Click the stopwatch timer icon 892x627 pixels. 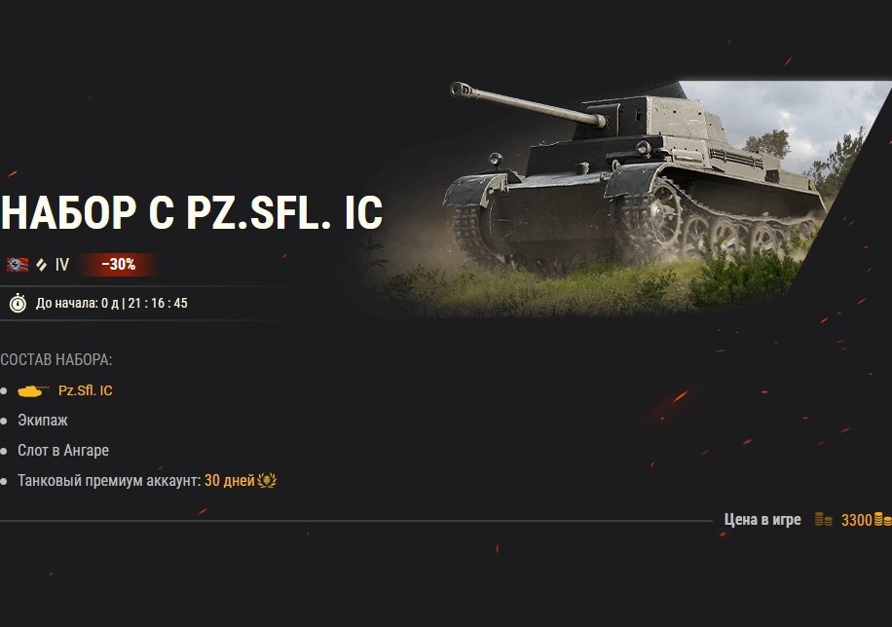(18, 303)
